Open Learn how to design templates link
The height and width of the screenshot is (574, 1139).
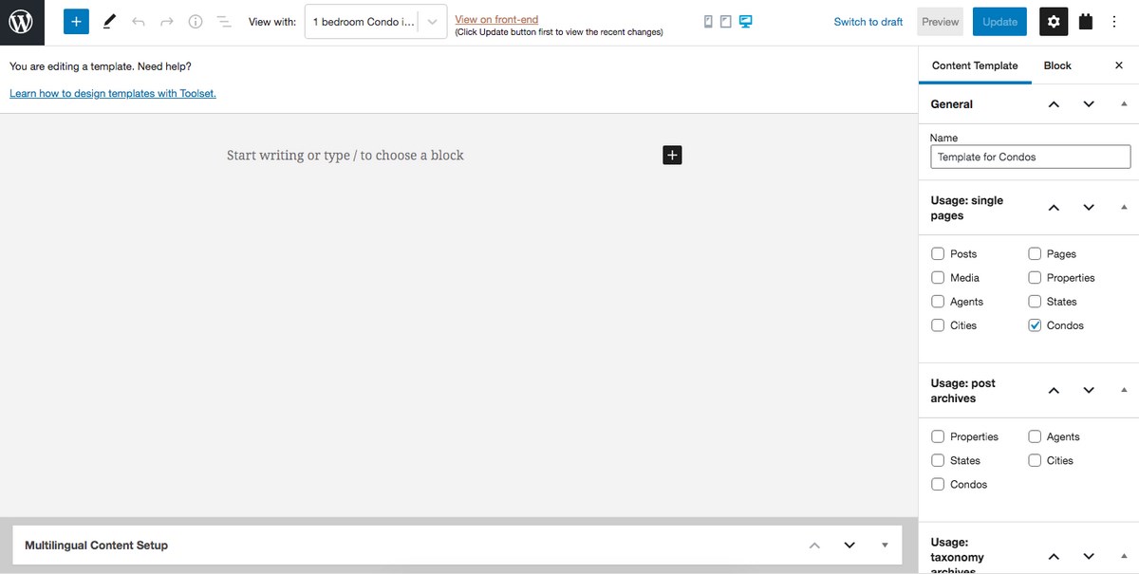[113, 93]
